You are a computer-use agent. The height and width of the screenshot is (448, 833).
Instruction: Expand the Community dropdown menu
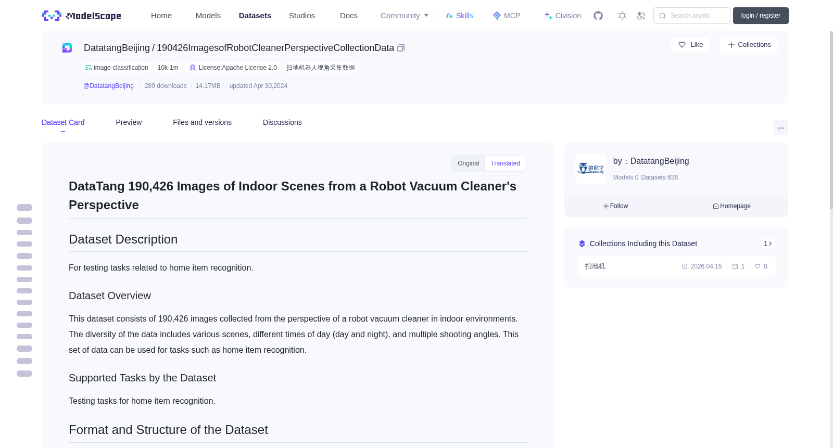coord(405,16)
